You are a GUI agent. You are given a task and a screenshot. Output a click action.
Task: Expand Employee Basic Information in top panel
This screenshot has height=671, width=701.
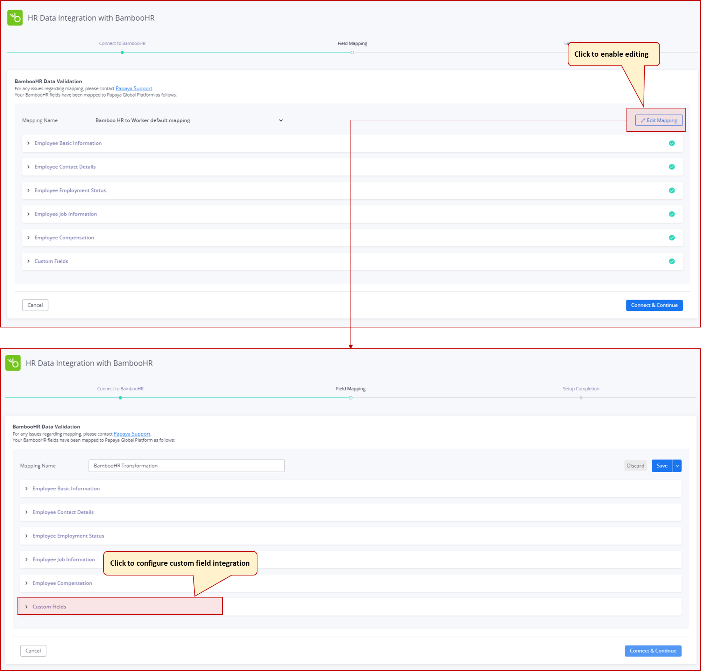(29, 143)
